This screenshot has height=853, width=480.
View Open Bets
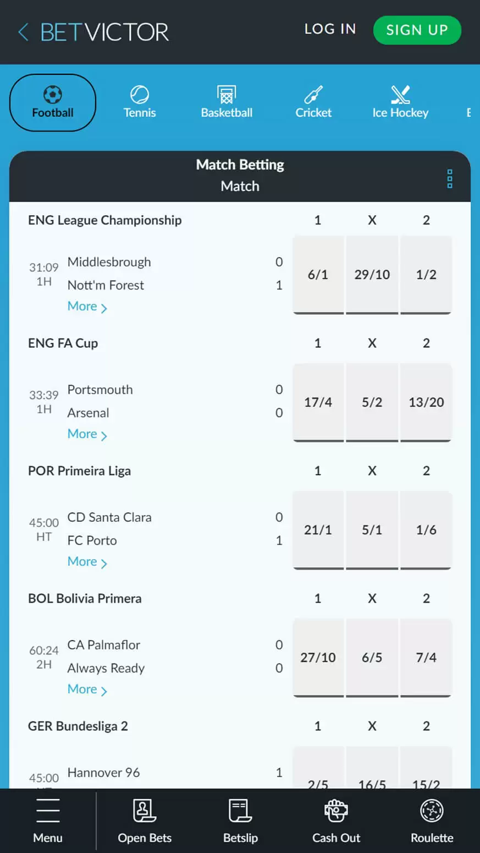tap(145, 821)
